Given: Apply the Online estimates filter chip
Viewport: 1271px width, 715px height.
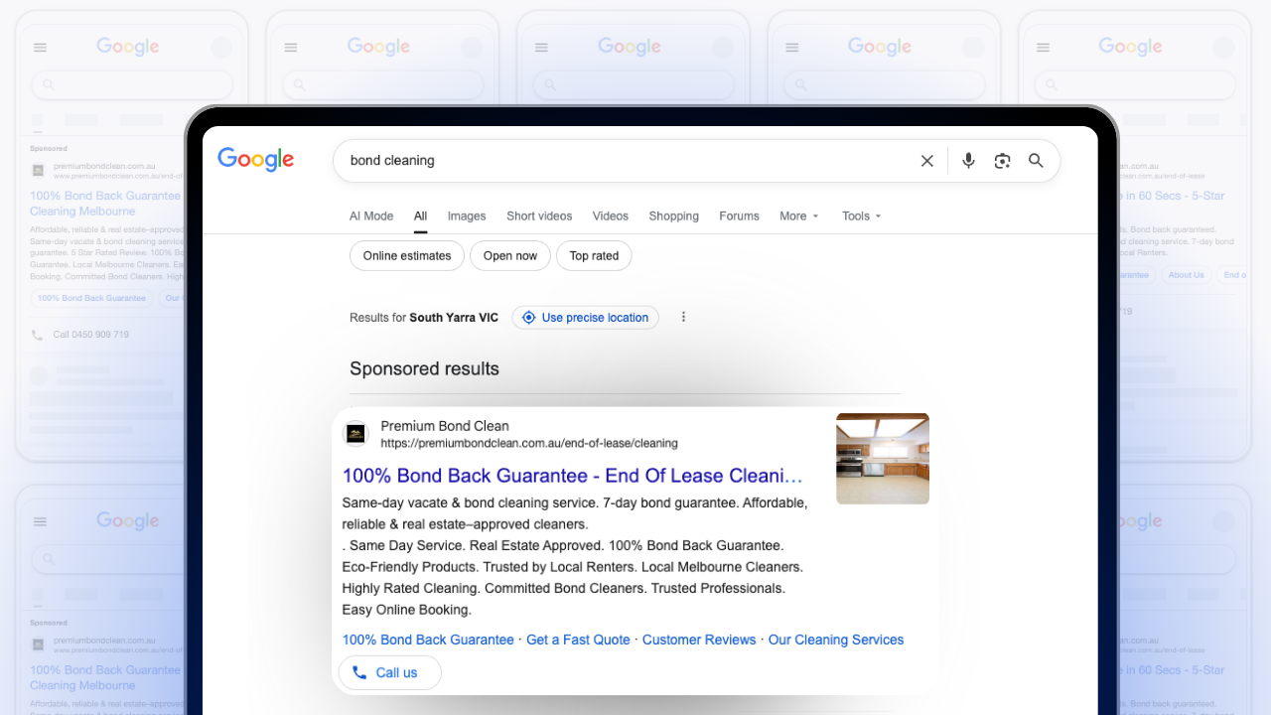Looking at the screenshot, I should tap(407, 255).
